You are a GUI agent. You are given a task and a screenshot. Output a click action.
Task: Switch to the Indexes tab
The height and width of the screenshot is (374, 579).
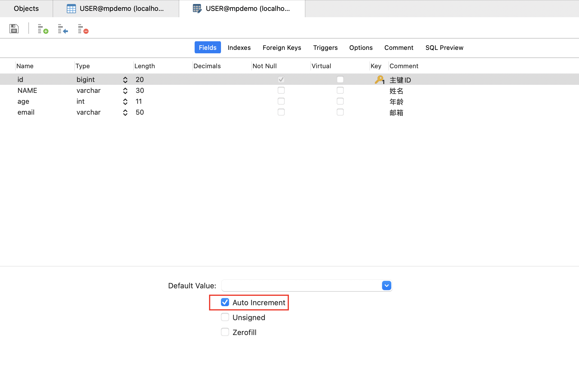pos(239,48)
